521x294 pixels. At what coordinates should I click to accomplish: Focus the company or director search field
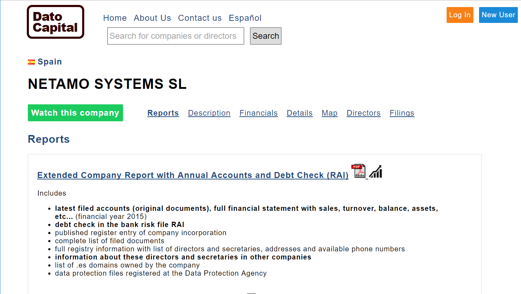[176, 36]
